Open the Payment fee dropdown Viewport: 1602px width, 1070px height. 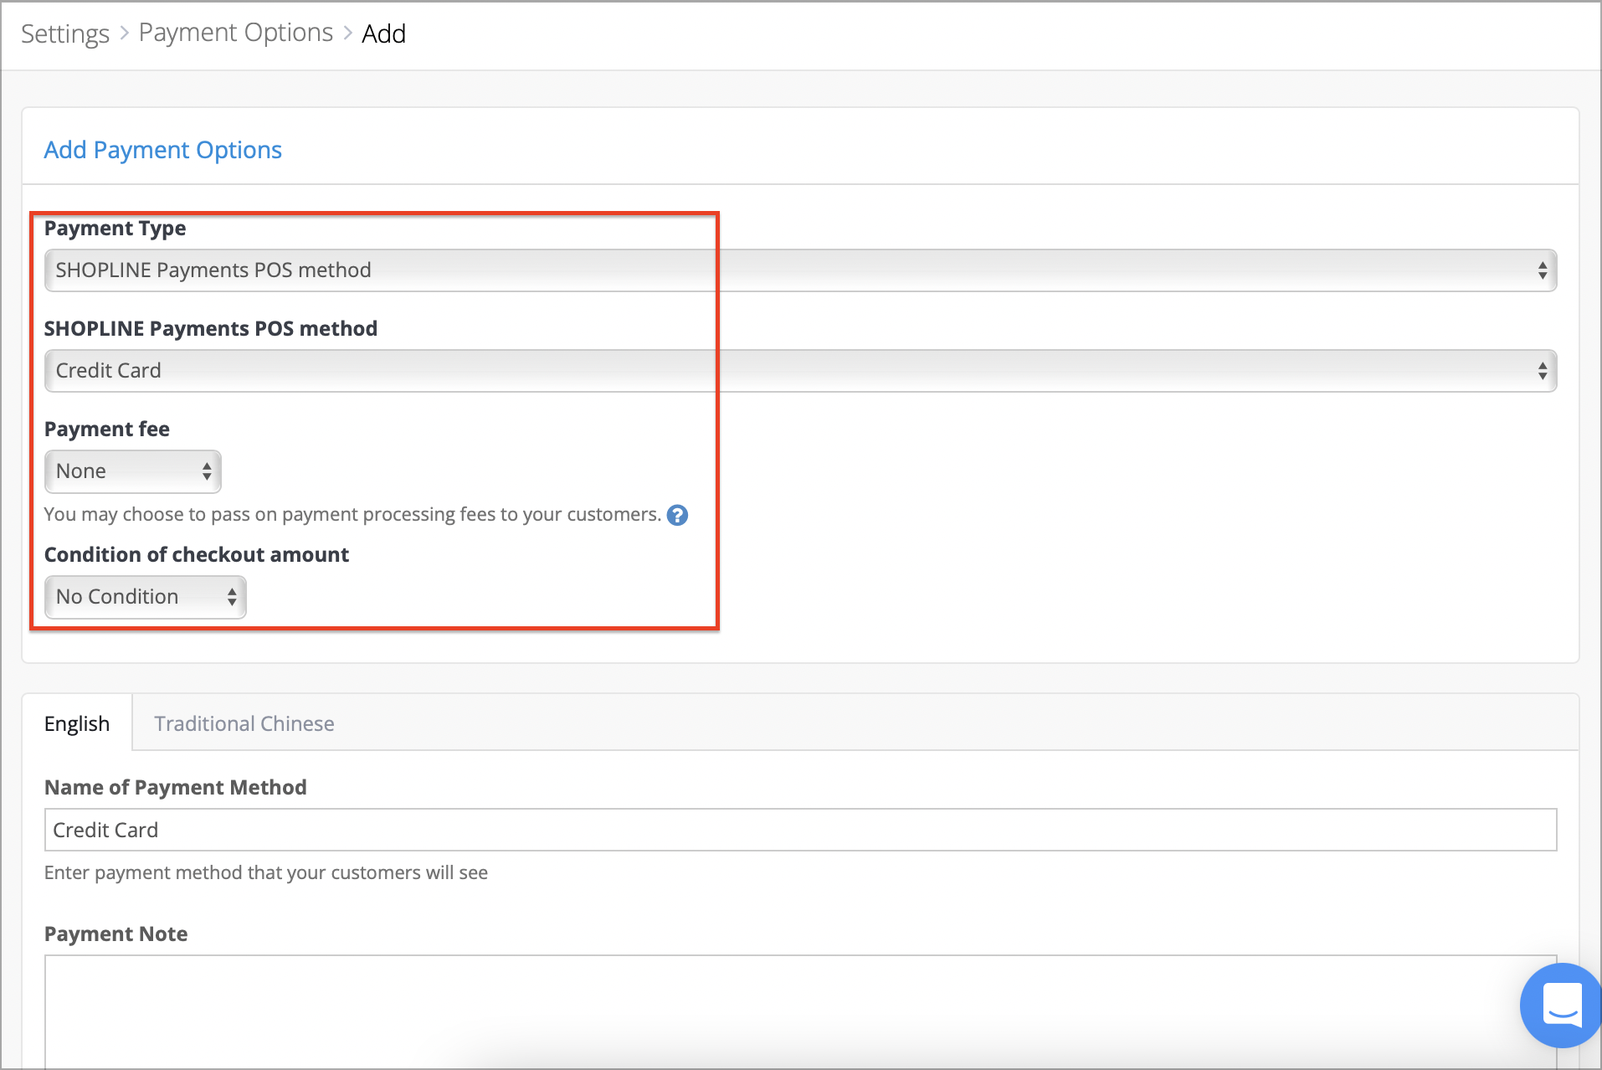(133, 471)
